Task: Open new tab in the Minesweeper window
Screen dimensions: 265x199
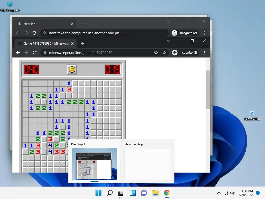Action: pos(82,44)
